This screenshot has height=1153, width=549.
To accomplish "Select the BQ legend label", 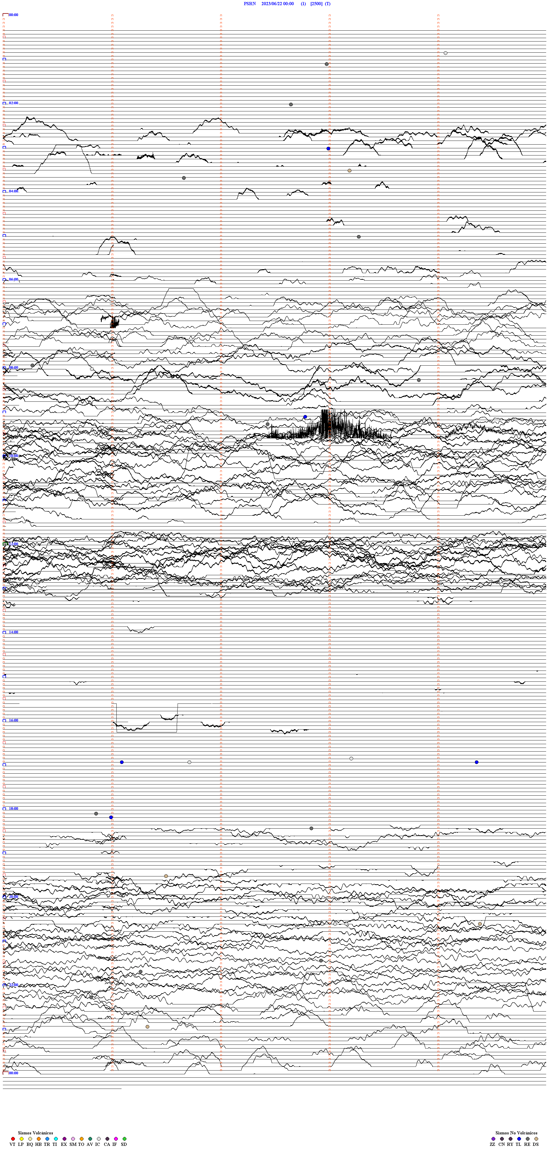I will [x=30, y=1144].
